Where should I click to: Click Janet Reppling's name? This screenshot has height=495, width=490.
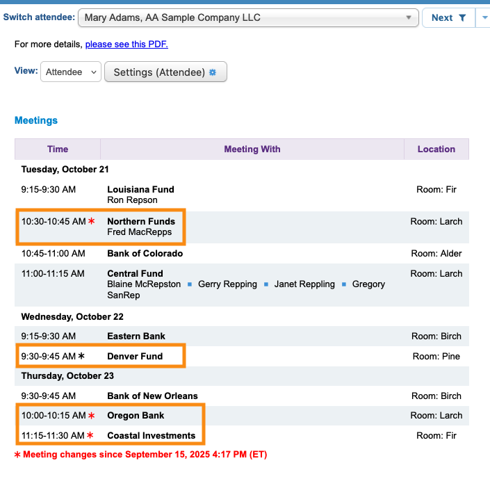coord(304,284)
